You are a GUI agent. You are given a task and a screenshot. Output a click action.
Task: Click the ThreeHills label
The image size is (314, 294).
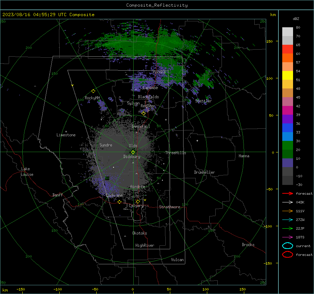[175, 153]
